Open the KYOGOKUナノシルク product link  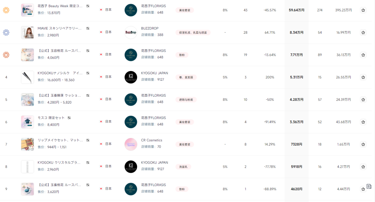point(60,73)
